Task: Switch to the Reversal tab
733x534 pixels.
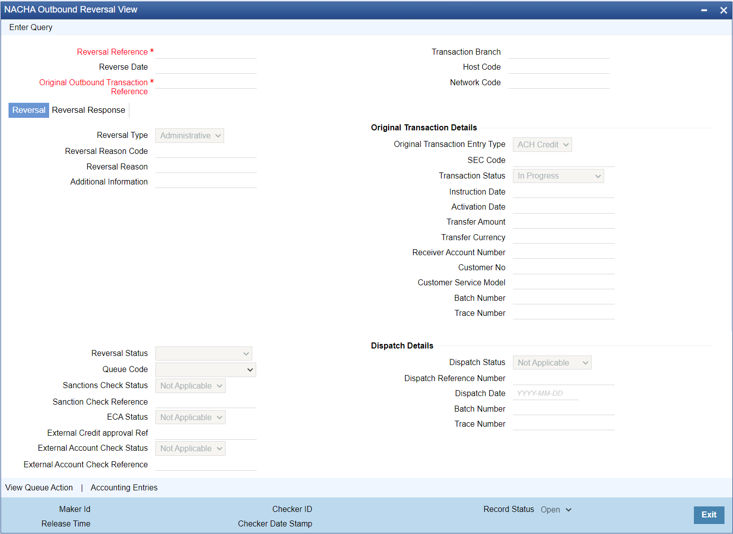Action: click(29, 110)
